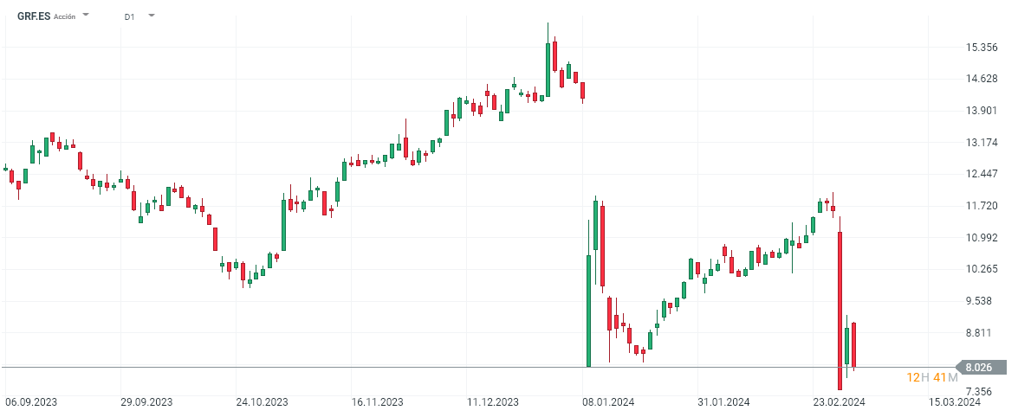Click the 8.026 current price tag

977,368
